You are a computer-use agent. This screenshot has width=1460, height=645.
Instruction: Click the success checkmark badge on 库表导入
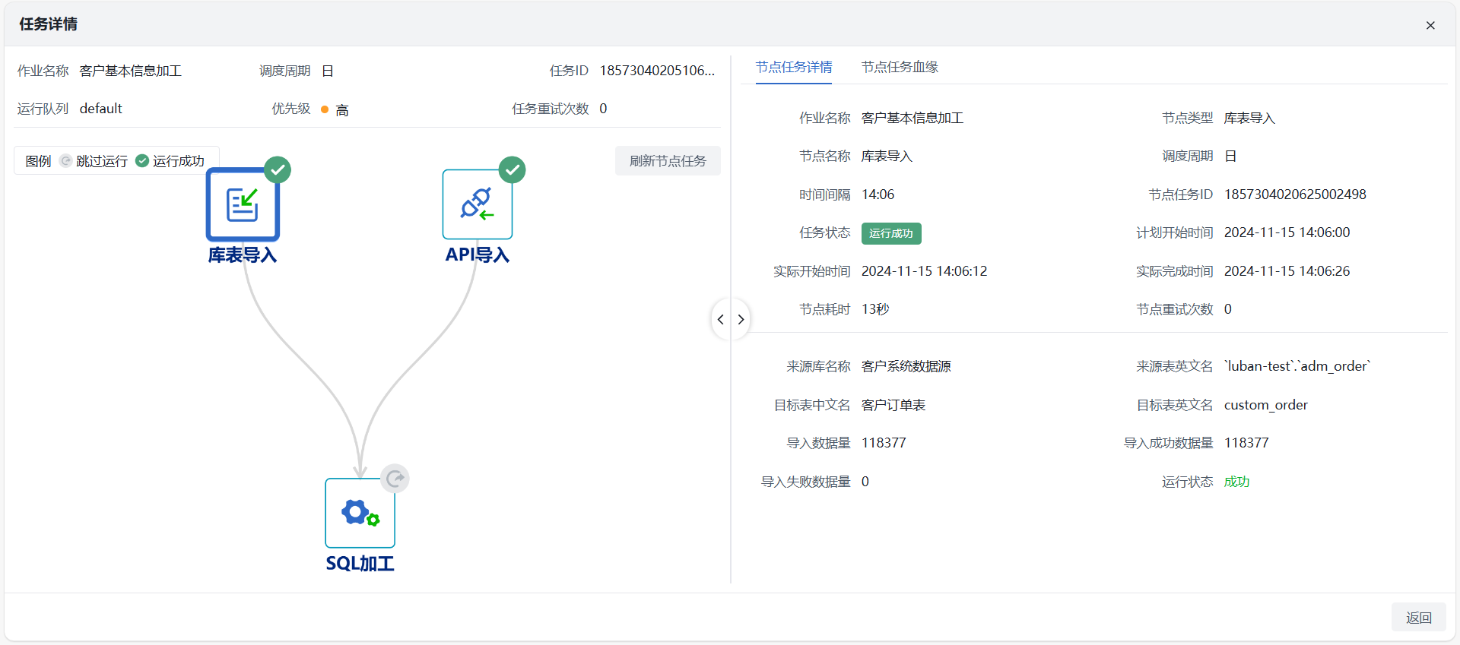(278, 169)
